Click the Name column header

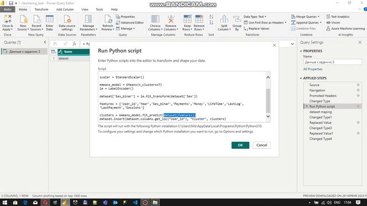pyautogui.click(x=73, y=51)
